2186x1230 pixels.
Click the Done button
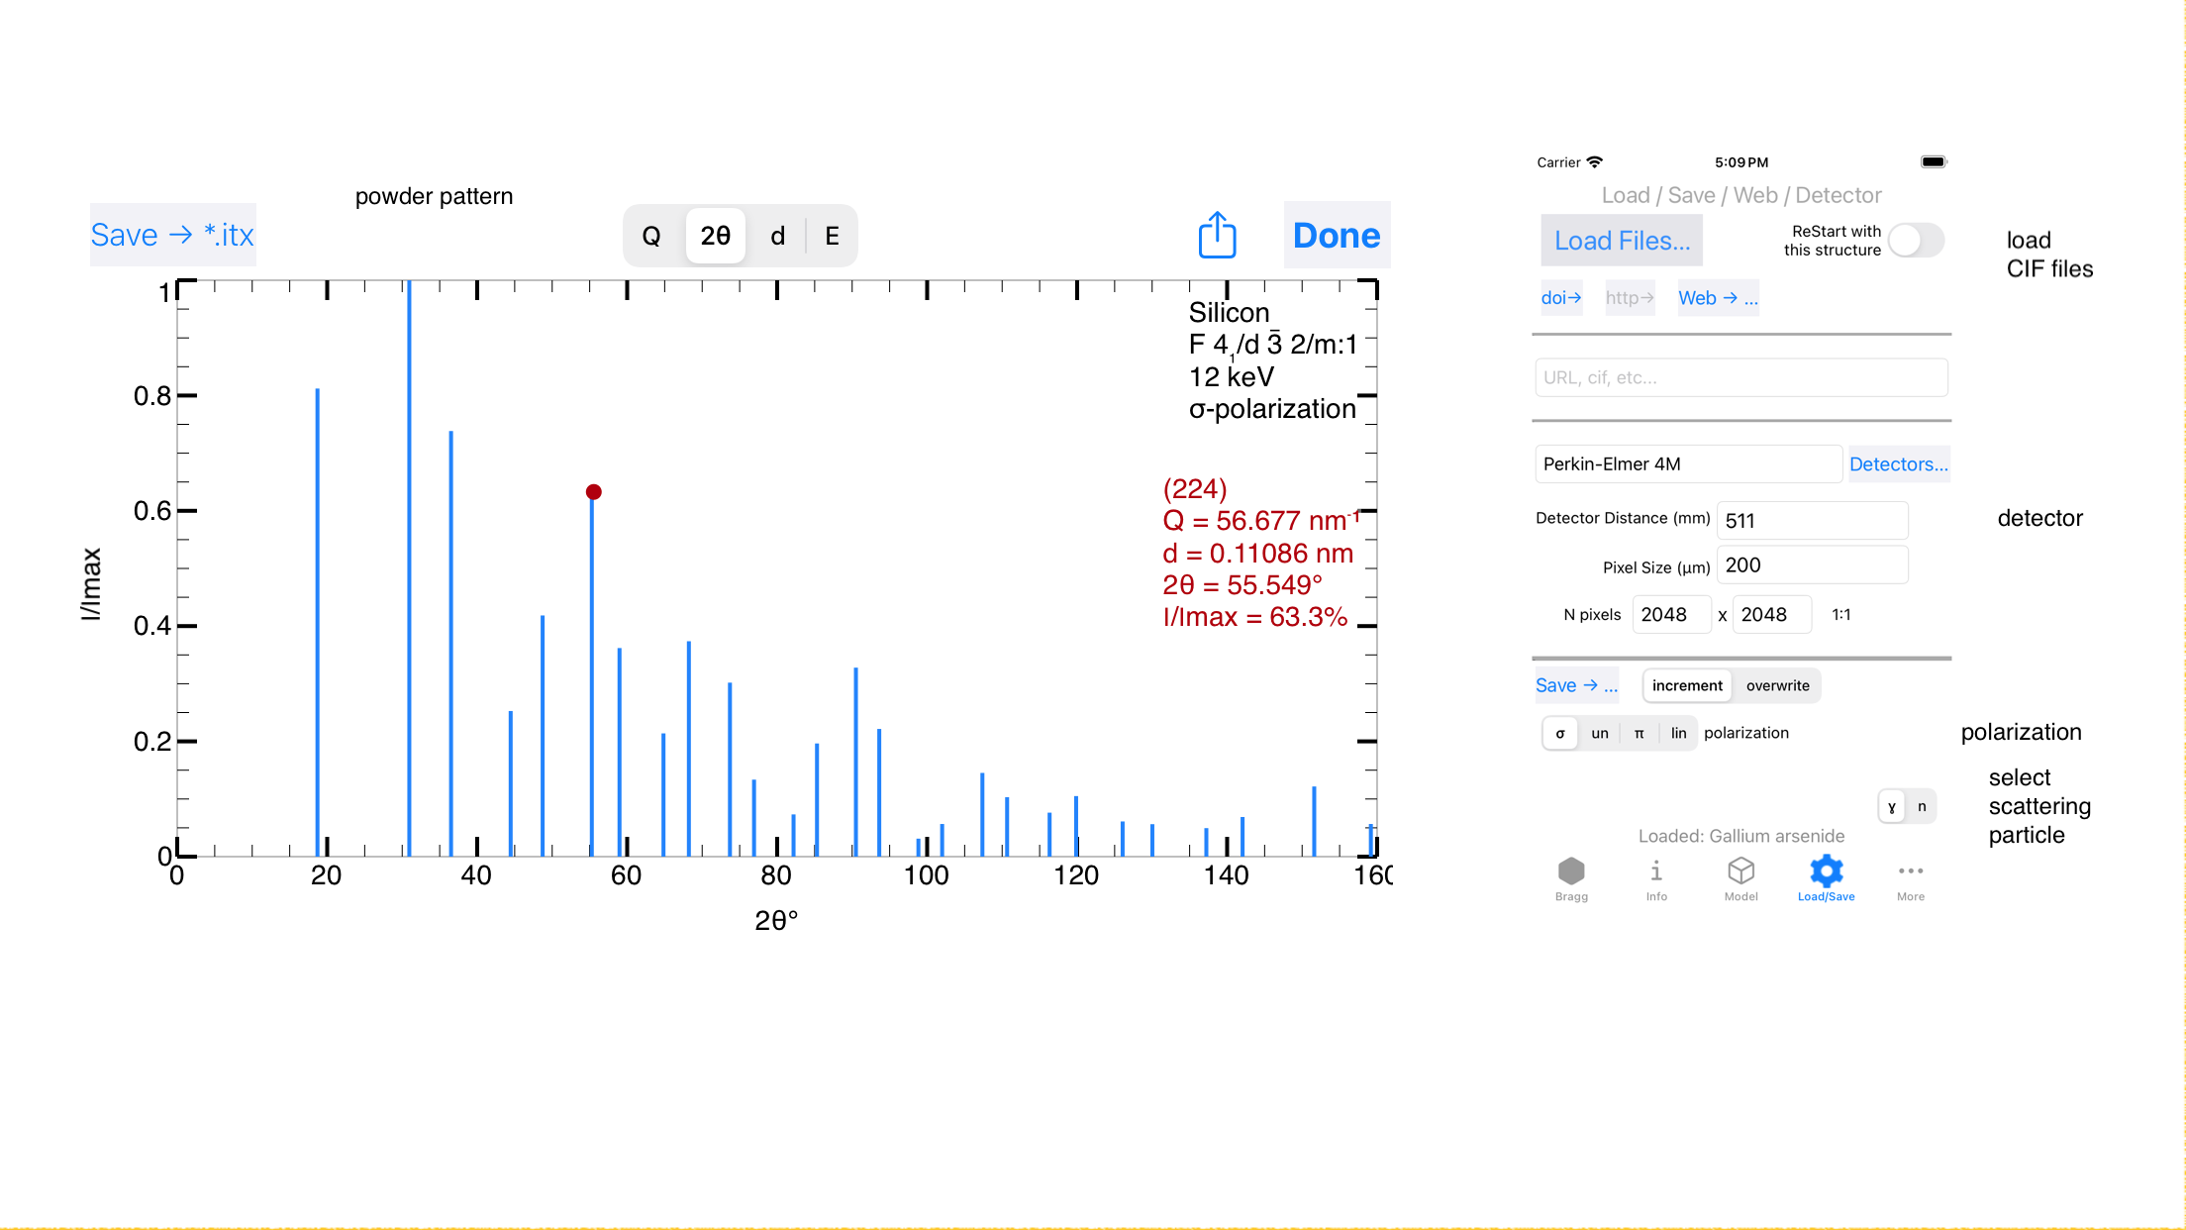[1337, 235]
